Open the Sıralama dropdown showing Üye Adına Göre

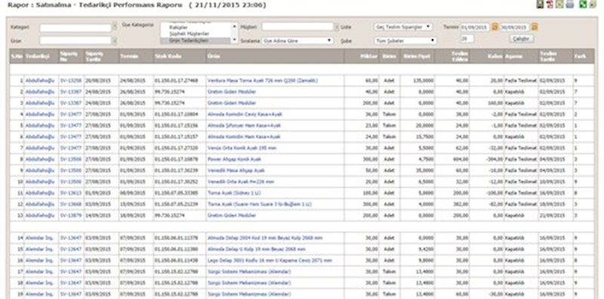click(297, 41)
